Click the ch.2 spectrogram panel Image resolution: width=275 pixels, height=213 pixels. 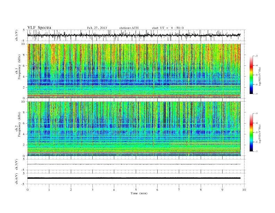pyautogui.click(x=134, y=129)
